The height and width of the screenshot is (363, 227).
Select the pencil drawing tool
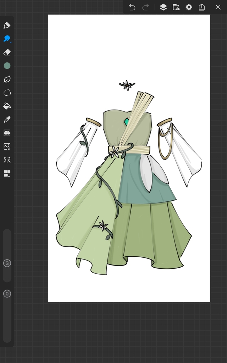tap(7, 25)
